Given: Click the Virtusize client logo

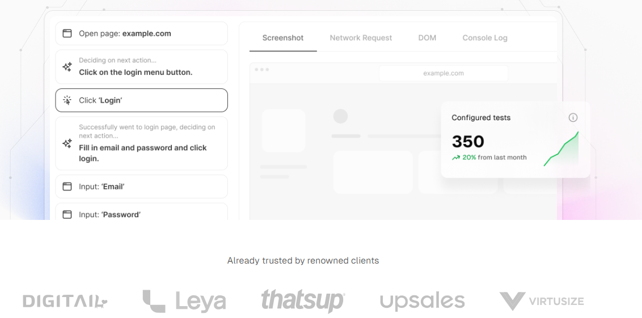Looking at the screenshot, I should tap(541, 301).
